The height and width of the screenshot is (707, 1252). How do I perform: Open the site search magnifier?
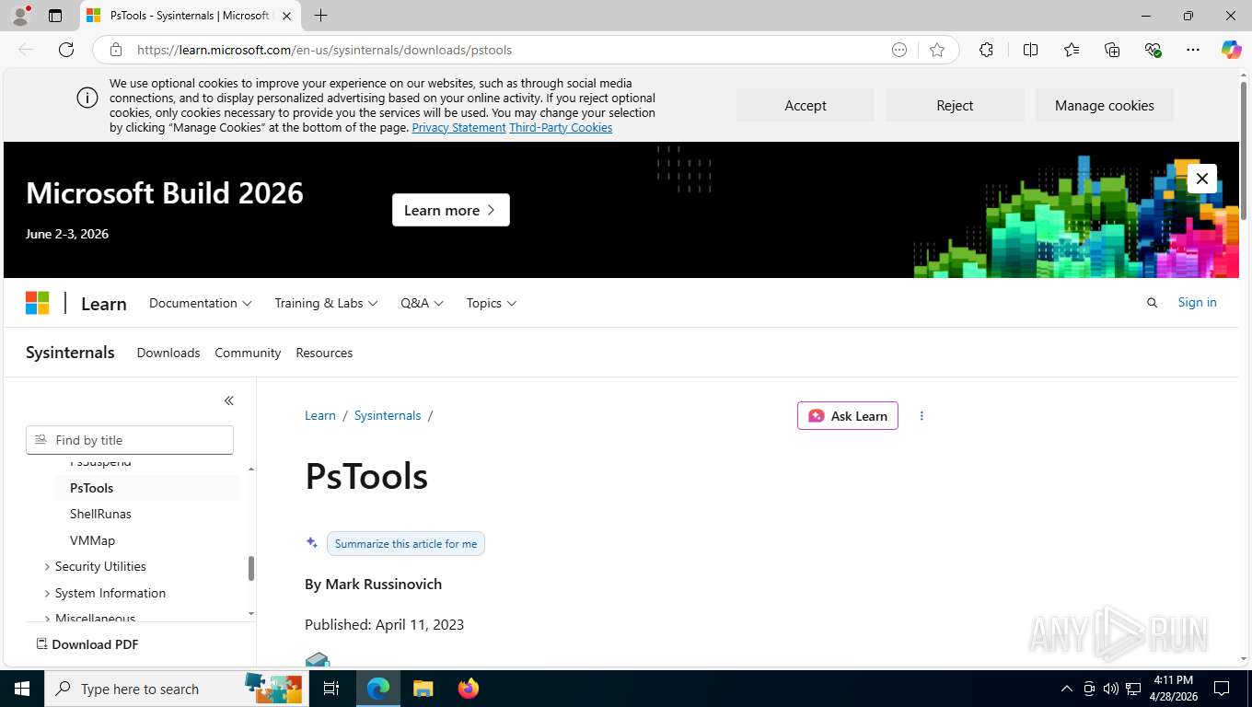[x=1152, y=303]
